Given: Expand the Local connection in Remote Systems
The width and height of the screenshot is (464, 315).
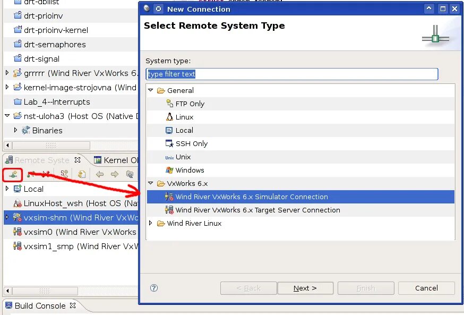Looking at the screenshot, I should tap(7, 188).
